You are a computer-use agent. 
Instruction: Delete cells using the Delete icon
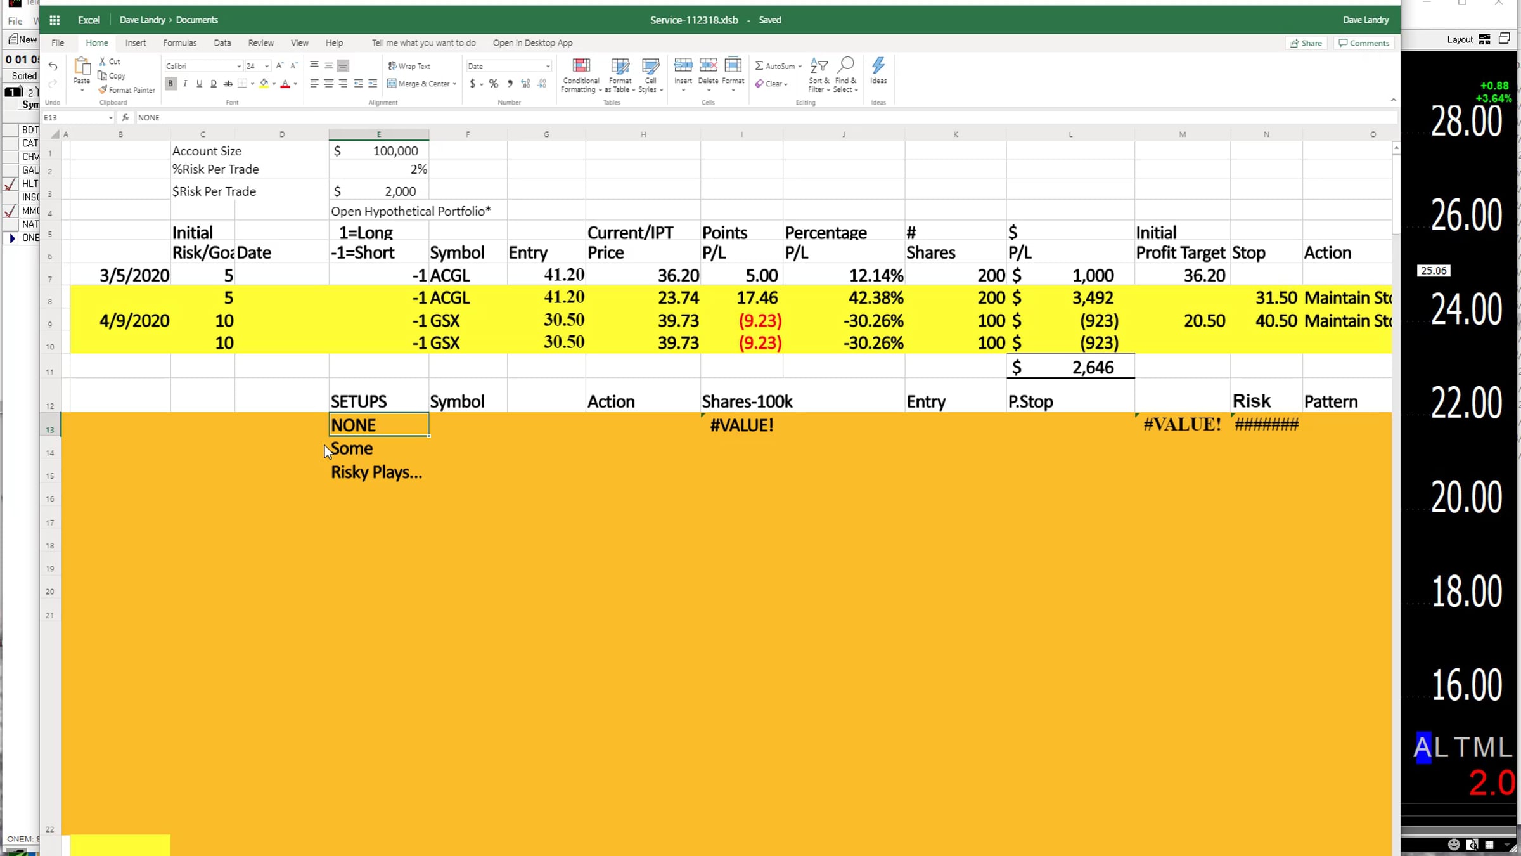(x=708, y=66)
